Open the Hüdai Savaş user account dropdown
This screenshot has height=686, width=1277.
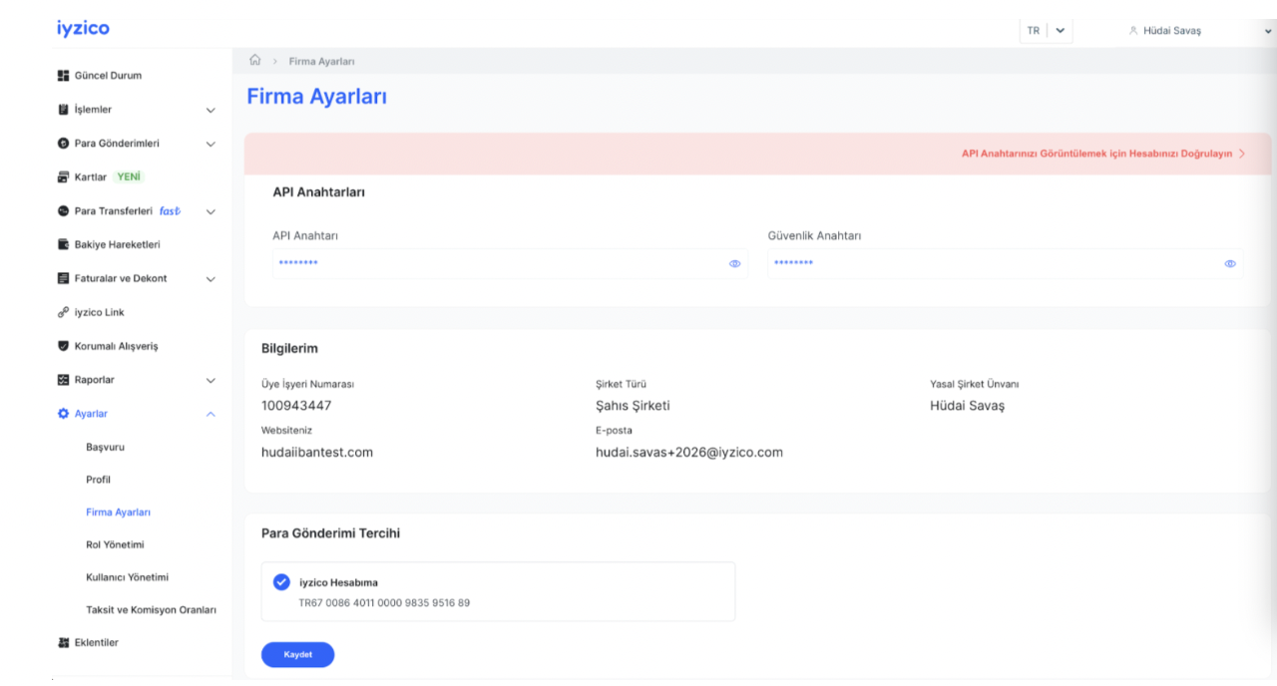pyautogui.click(x=1197, y=31)
